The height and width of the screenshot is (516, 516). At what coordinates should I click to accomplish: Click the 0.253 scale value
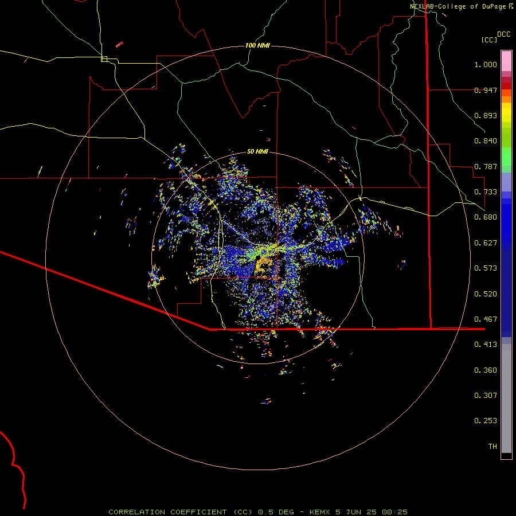pos(486,421)
